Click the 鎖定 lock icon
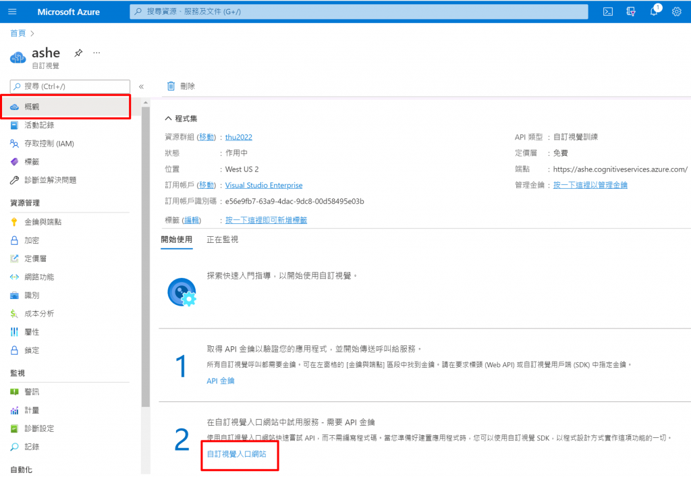The height and width of the screenshot is (477, 691). 15,351
